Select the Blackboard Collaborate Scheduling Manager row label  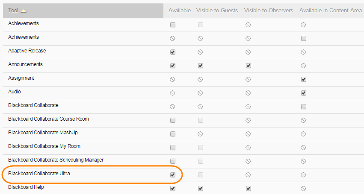pyautogui.click(x=56, y=160)
